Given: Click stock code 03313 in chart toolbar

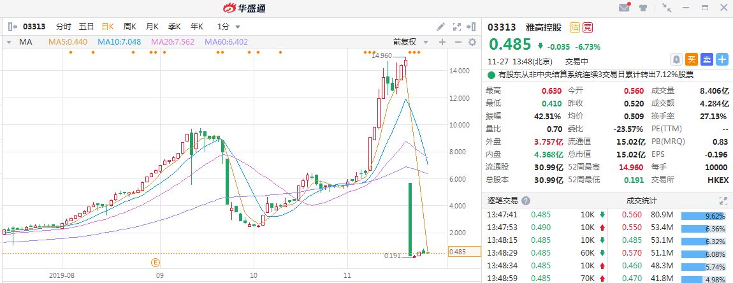Looking at the screenshot, I should 34,27.
